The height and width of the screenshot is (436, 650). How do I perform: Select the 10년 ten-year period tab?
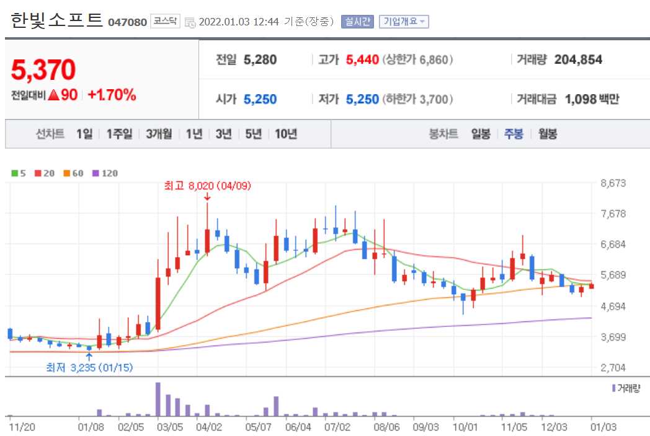pyautogui.click(x=285, y=133)
